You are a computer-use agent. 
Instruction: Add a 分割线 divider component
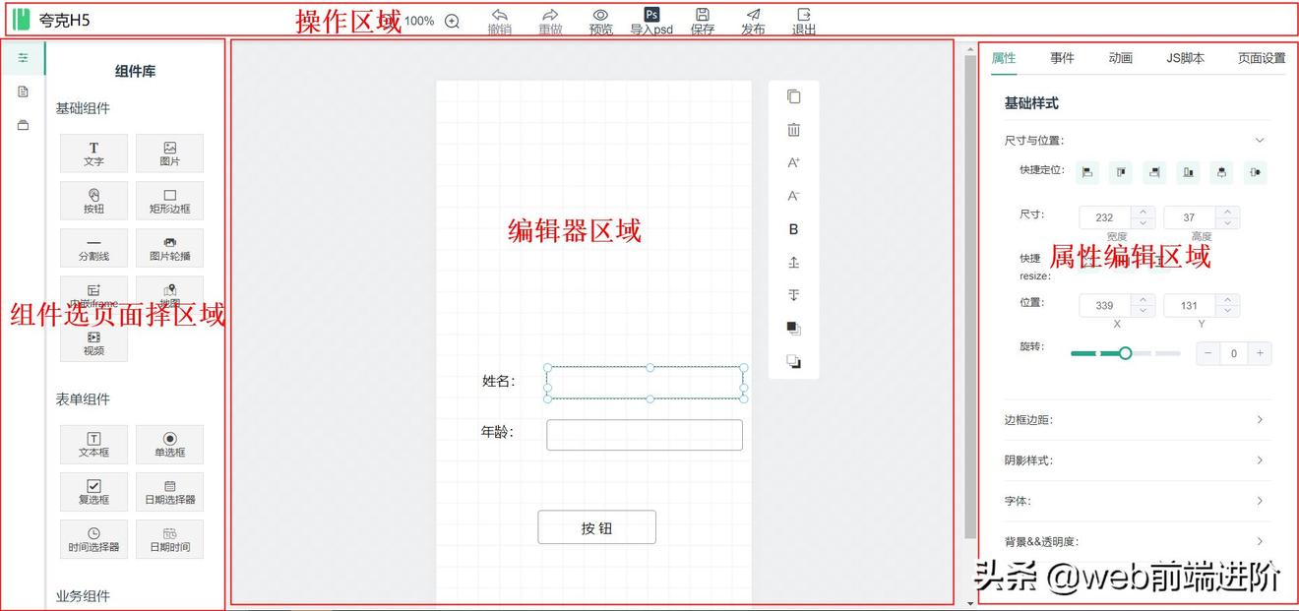pyautogui.click(x=93, y=248)
